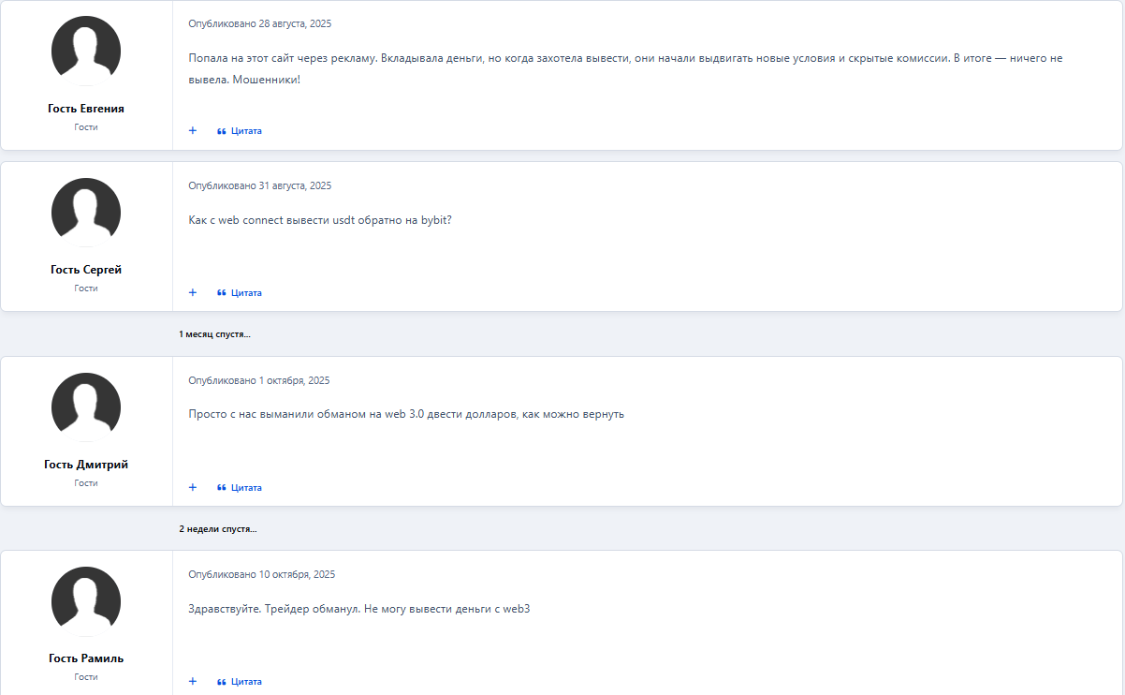This screenshot has height=695, width=1125.
Task: Click the plus icon in Рамиль's post
Action: coord(193,682)
